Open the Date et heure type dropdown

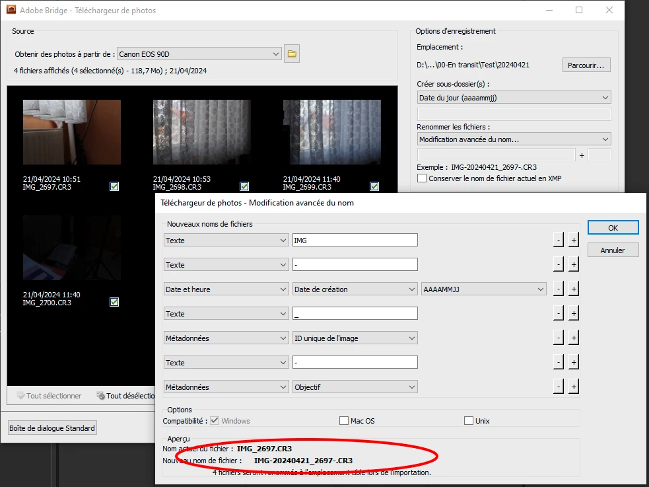[226, 289]
